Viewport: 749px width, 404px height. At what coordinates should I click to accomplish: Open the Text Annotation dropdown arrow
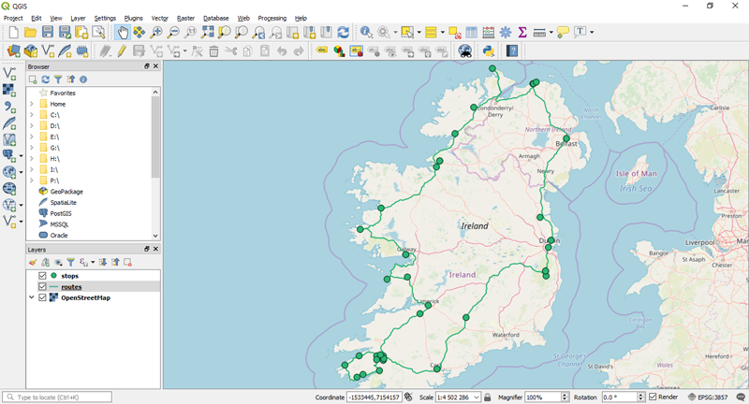click(592, 33)
